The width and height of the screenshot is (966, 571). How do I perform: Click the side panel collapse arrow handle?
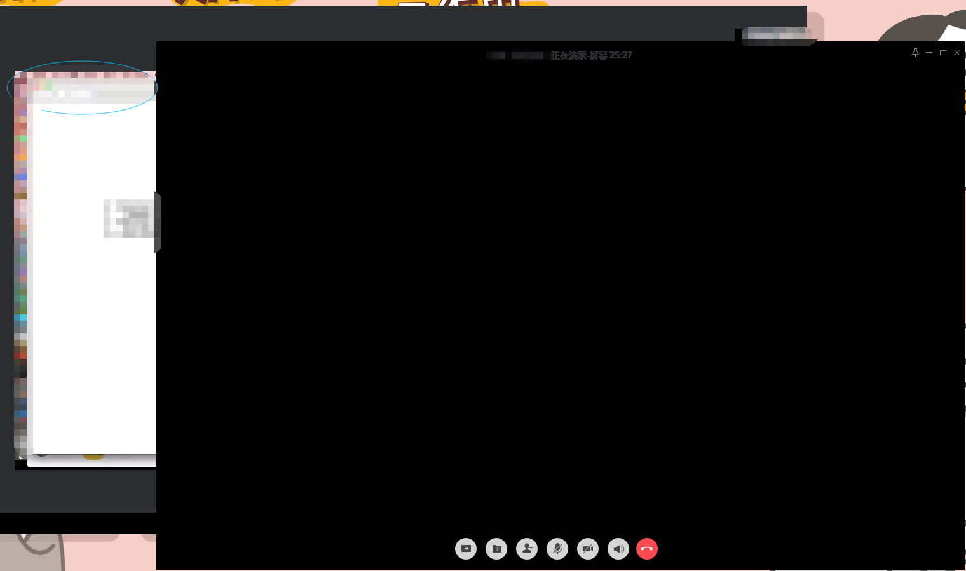[x=158, y=222]
